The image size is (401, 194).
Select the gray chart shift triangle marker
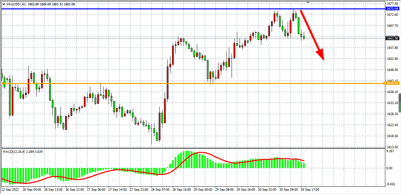click(x=308, y=2)
